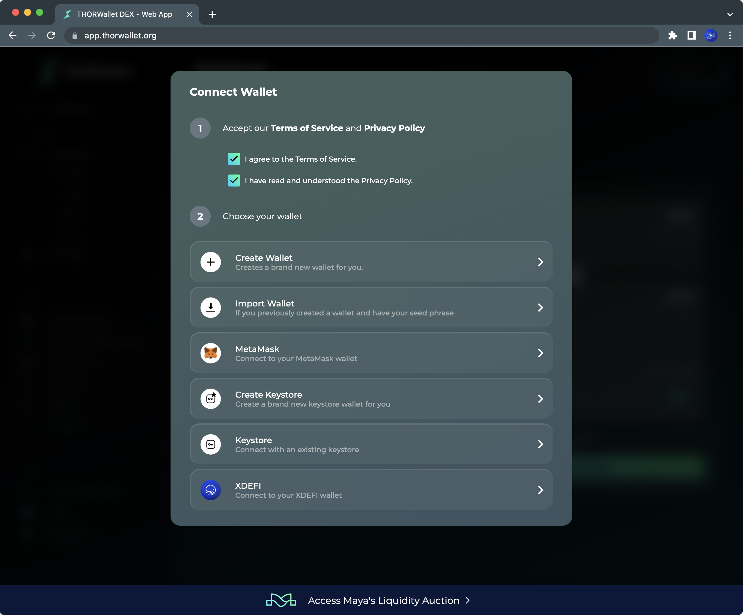This screenshot has width=743, height=615.
Task: Go back with the browser back arrow
Action: (x=13, y=35)
